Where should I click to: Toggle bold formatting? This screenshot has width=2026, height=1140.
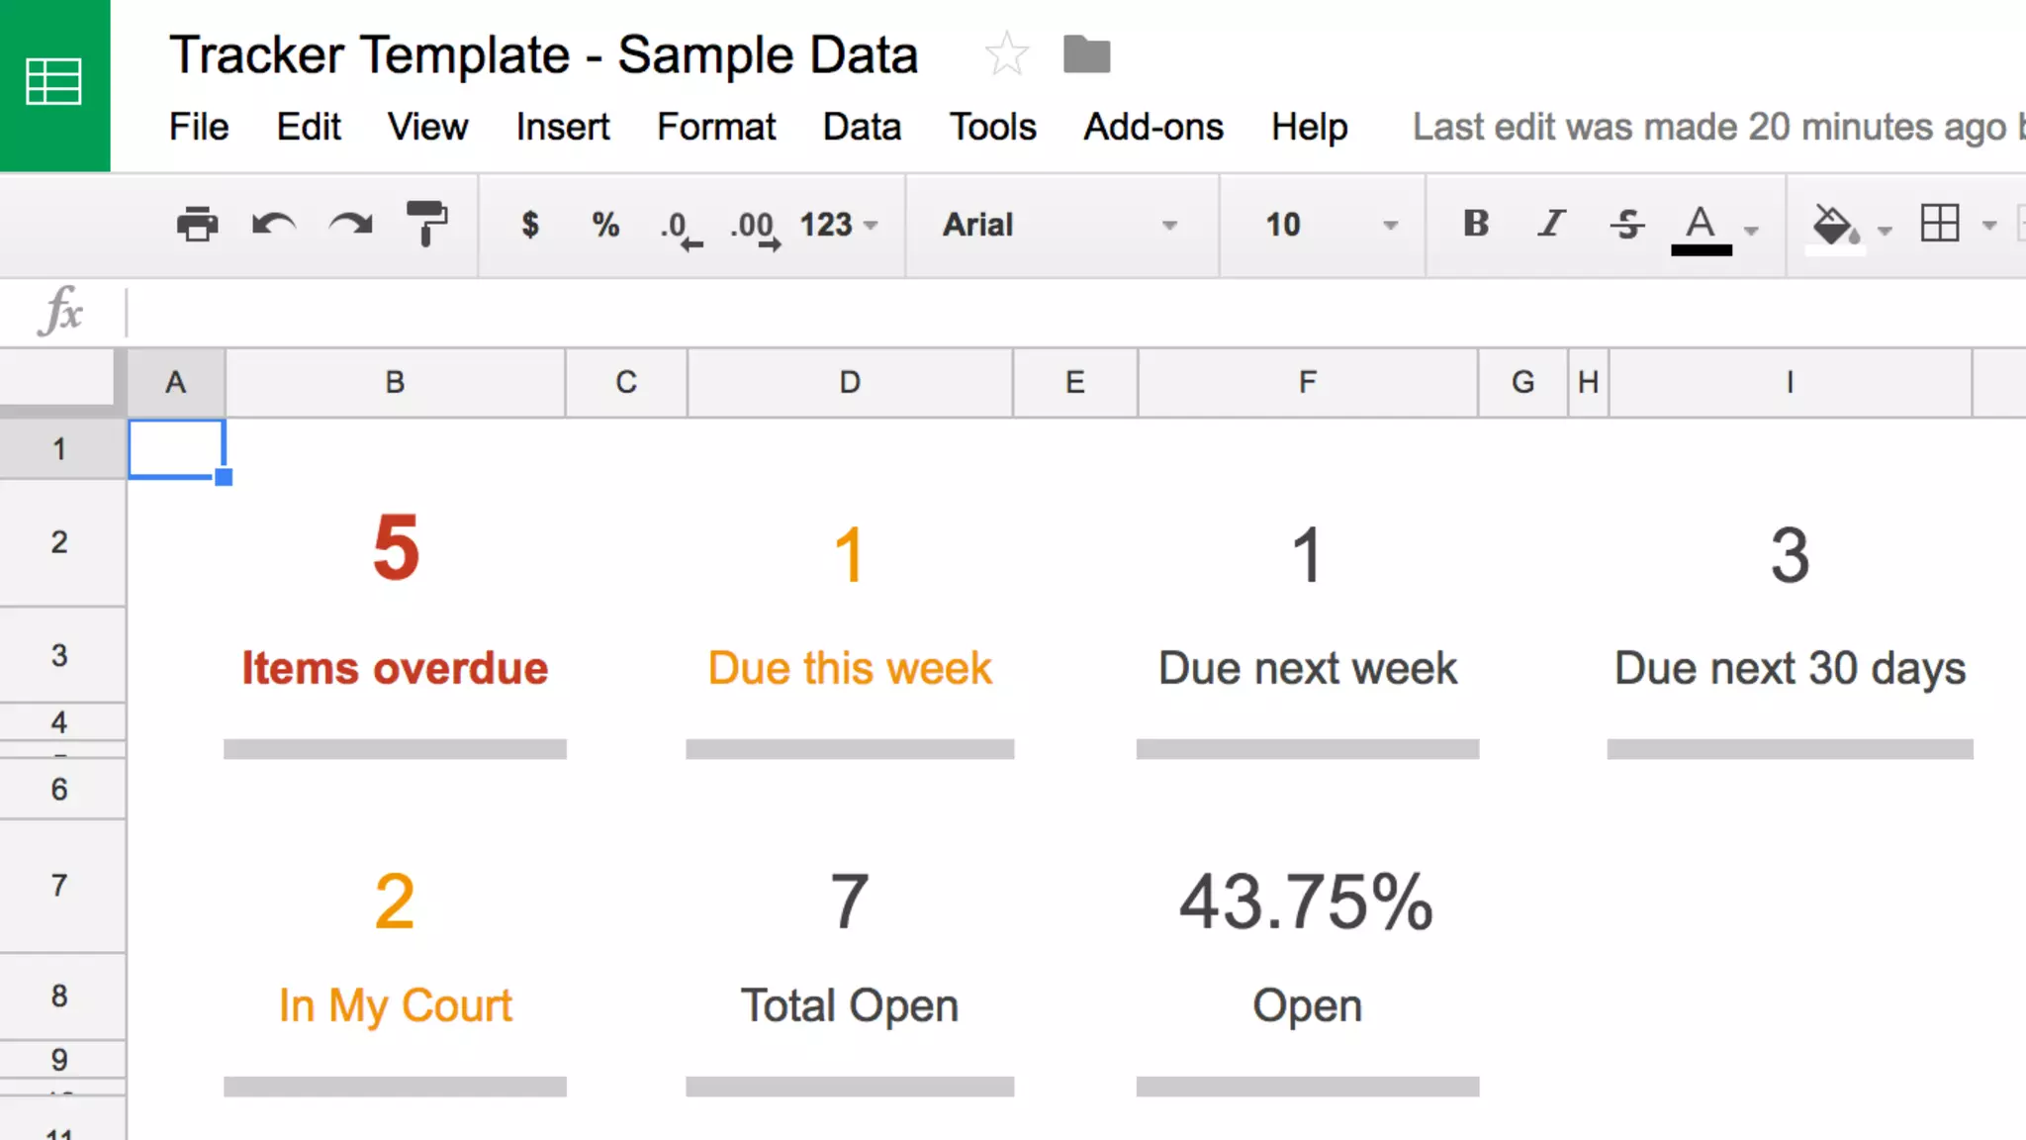(x=1476, y=224)
